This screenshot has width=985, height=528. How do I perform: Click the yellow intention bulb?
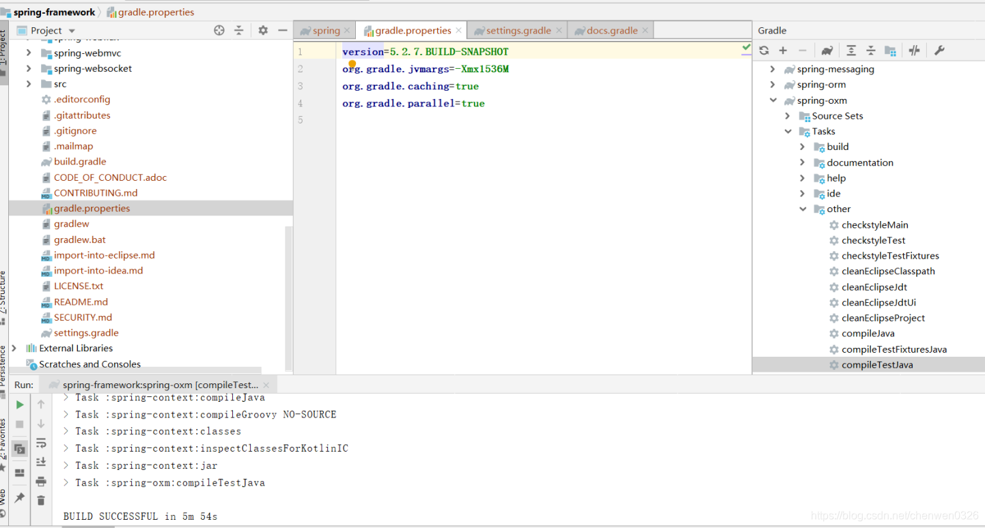[352, 63]
